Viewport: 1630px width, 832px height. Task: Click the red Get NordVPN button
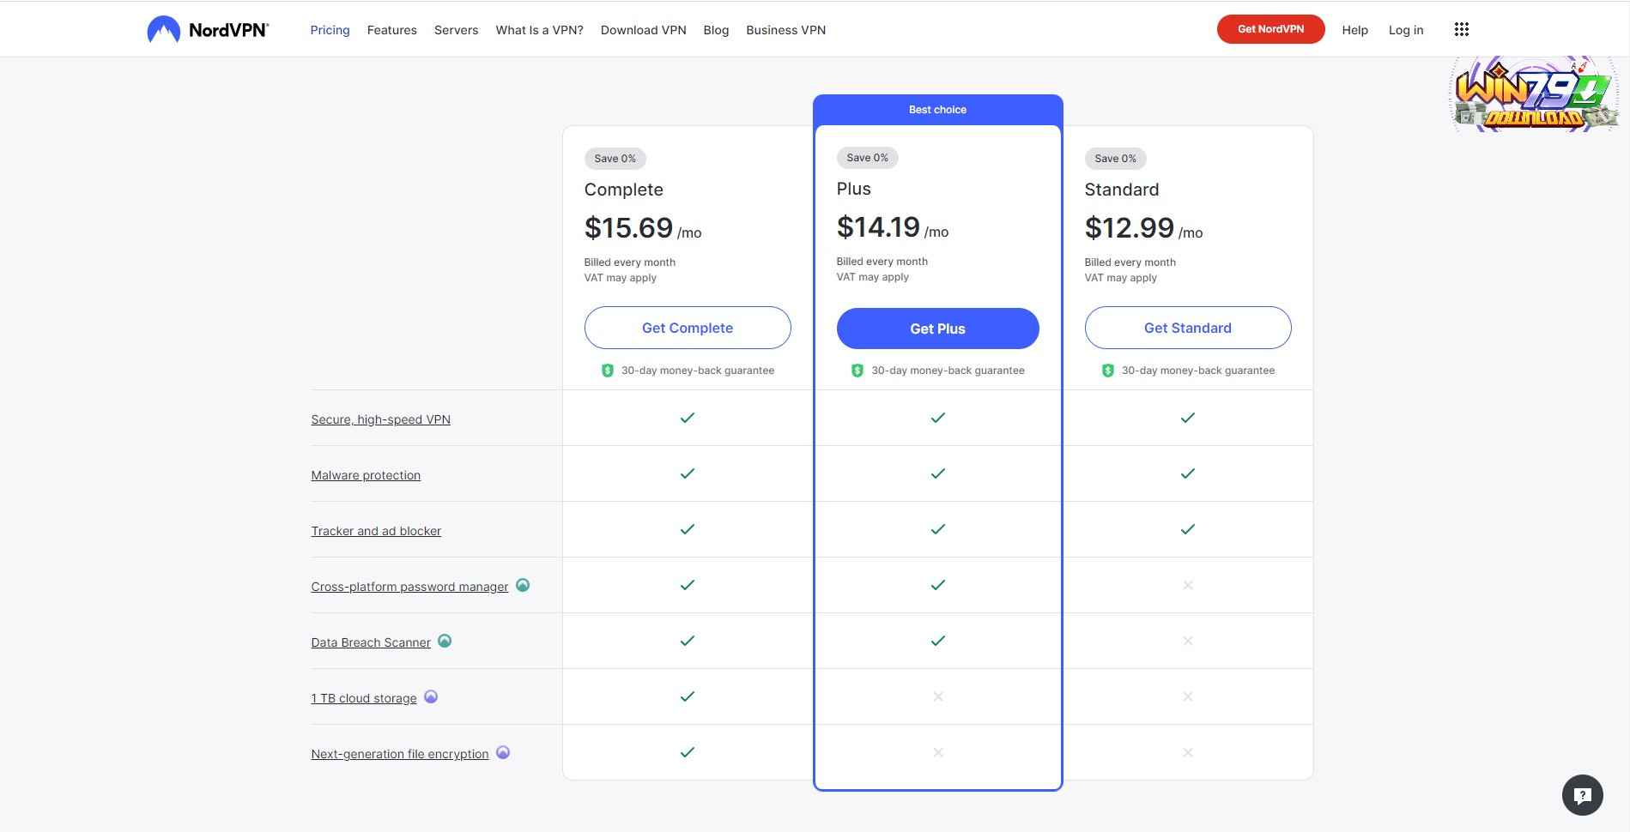click(x=1270, y=29)
